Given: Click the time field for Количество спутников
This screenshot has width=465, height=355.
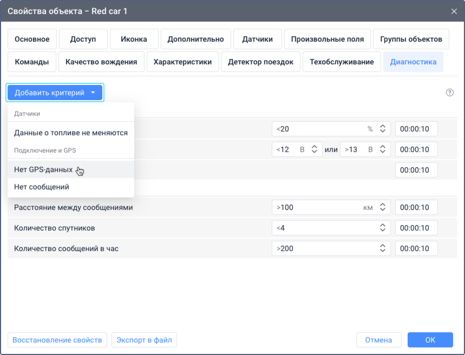Looking at the screenshot, I should point(416,228).
